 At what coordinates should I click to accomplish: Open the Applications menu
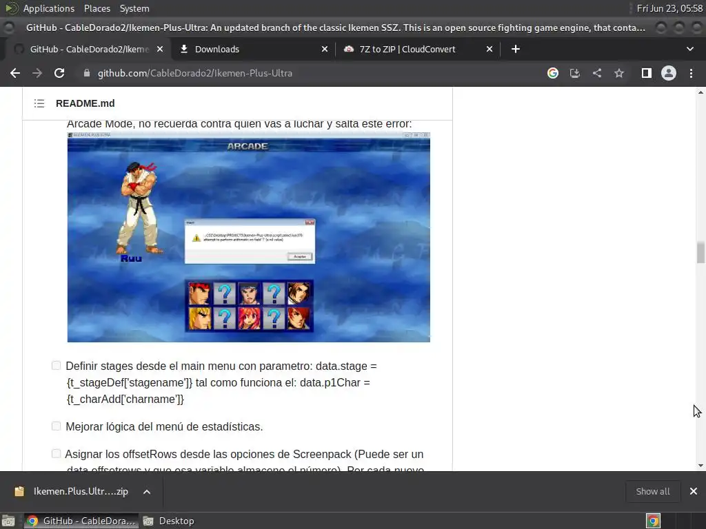click(x=49, y=8)
